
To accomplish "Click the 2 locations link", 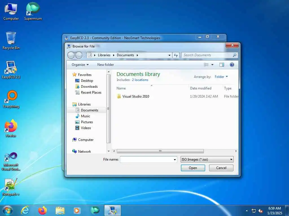I will click(140, 80).
